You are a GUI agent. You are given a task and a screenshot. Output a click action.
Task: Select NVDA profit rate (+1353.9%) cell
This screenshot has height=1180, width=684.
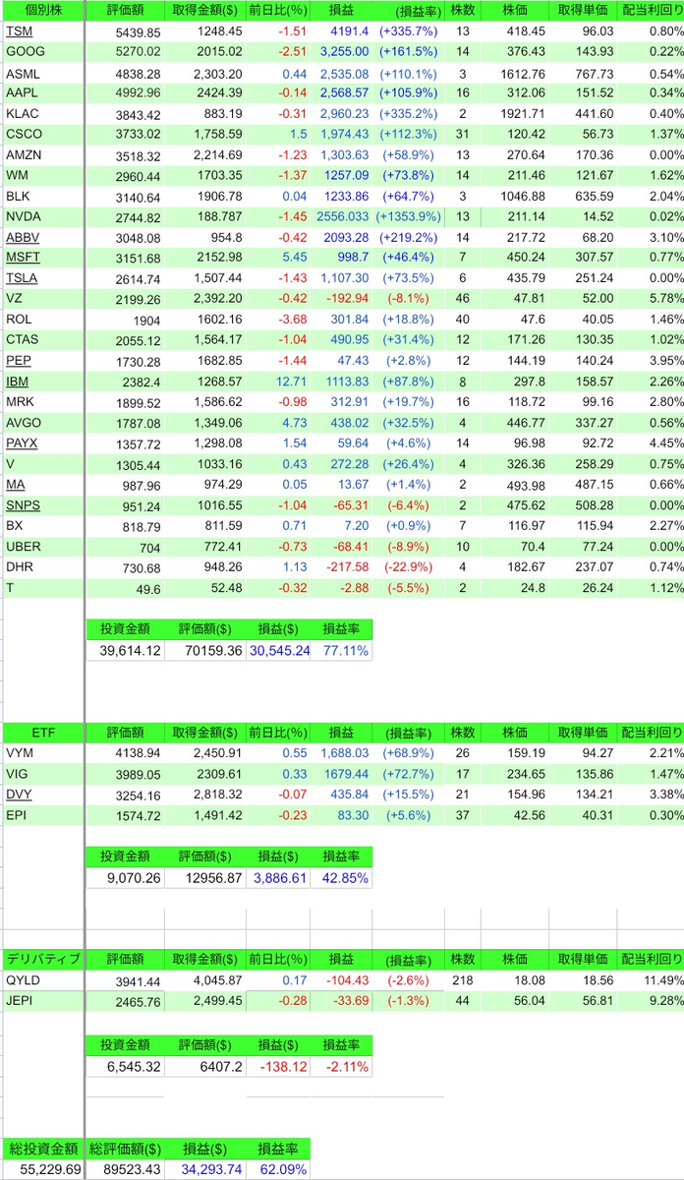pos(408,216)
